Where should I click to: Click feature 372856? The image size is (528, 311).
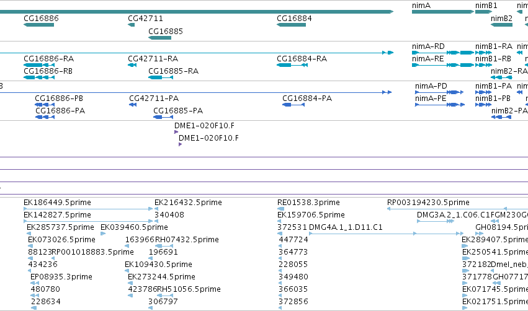[293, 302]
